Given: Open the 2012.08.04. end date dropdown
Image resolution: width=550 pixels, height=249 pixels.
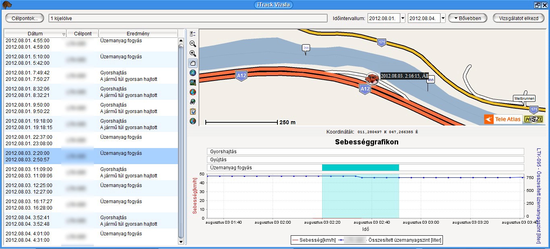Looking at the screenshot, I should (x=443, y=18).
